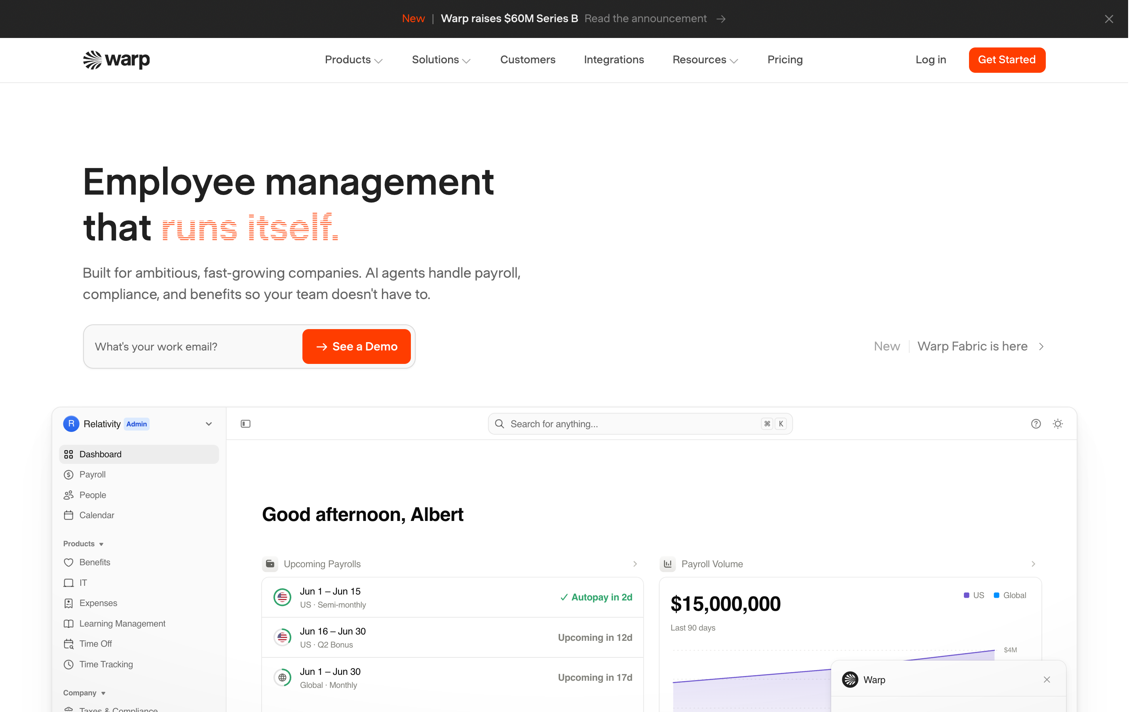1140x712 pixels.
Task: Click the See a Demo button
Action: 356,347
